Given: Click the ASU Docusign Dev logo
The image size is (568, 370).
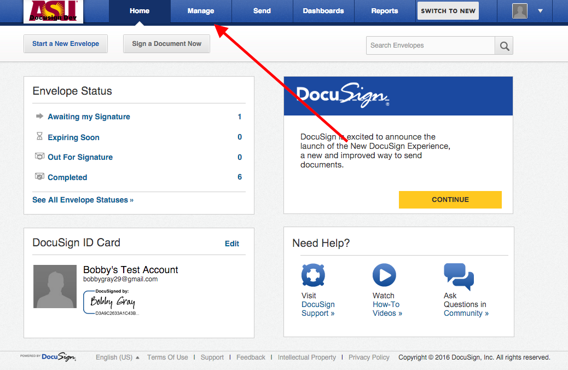Looking at the screenshot, I should tap(53, 11).
